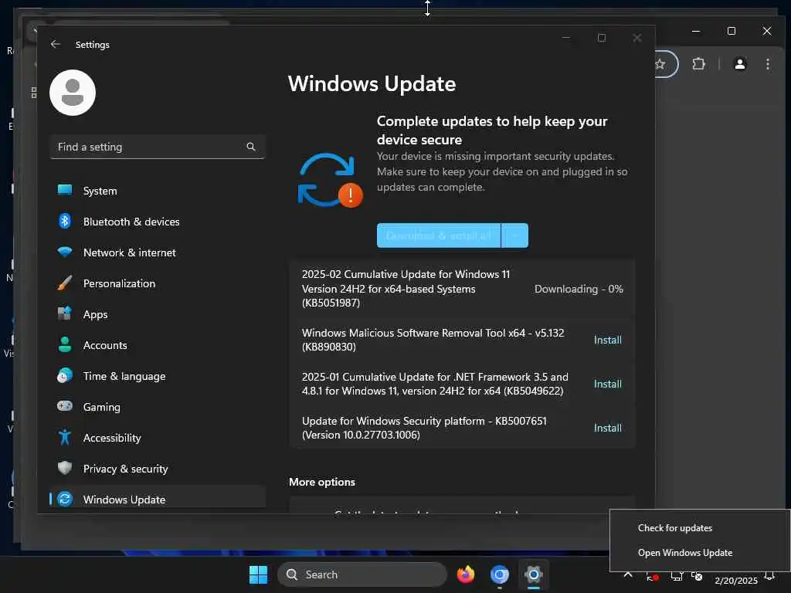The width and height of the screenshot is (791, 593).
Task: Click the update status icon with warning
Action: tap(331, 181)
